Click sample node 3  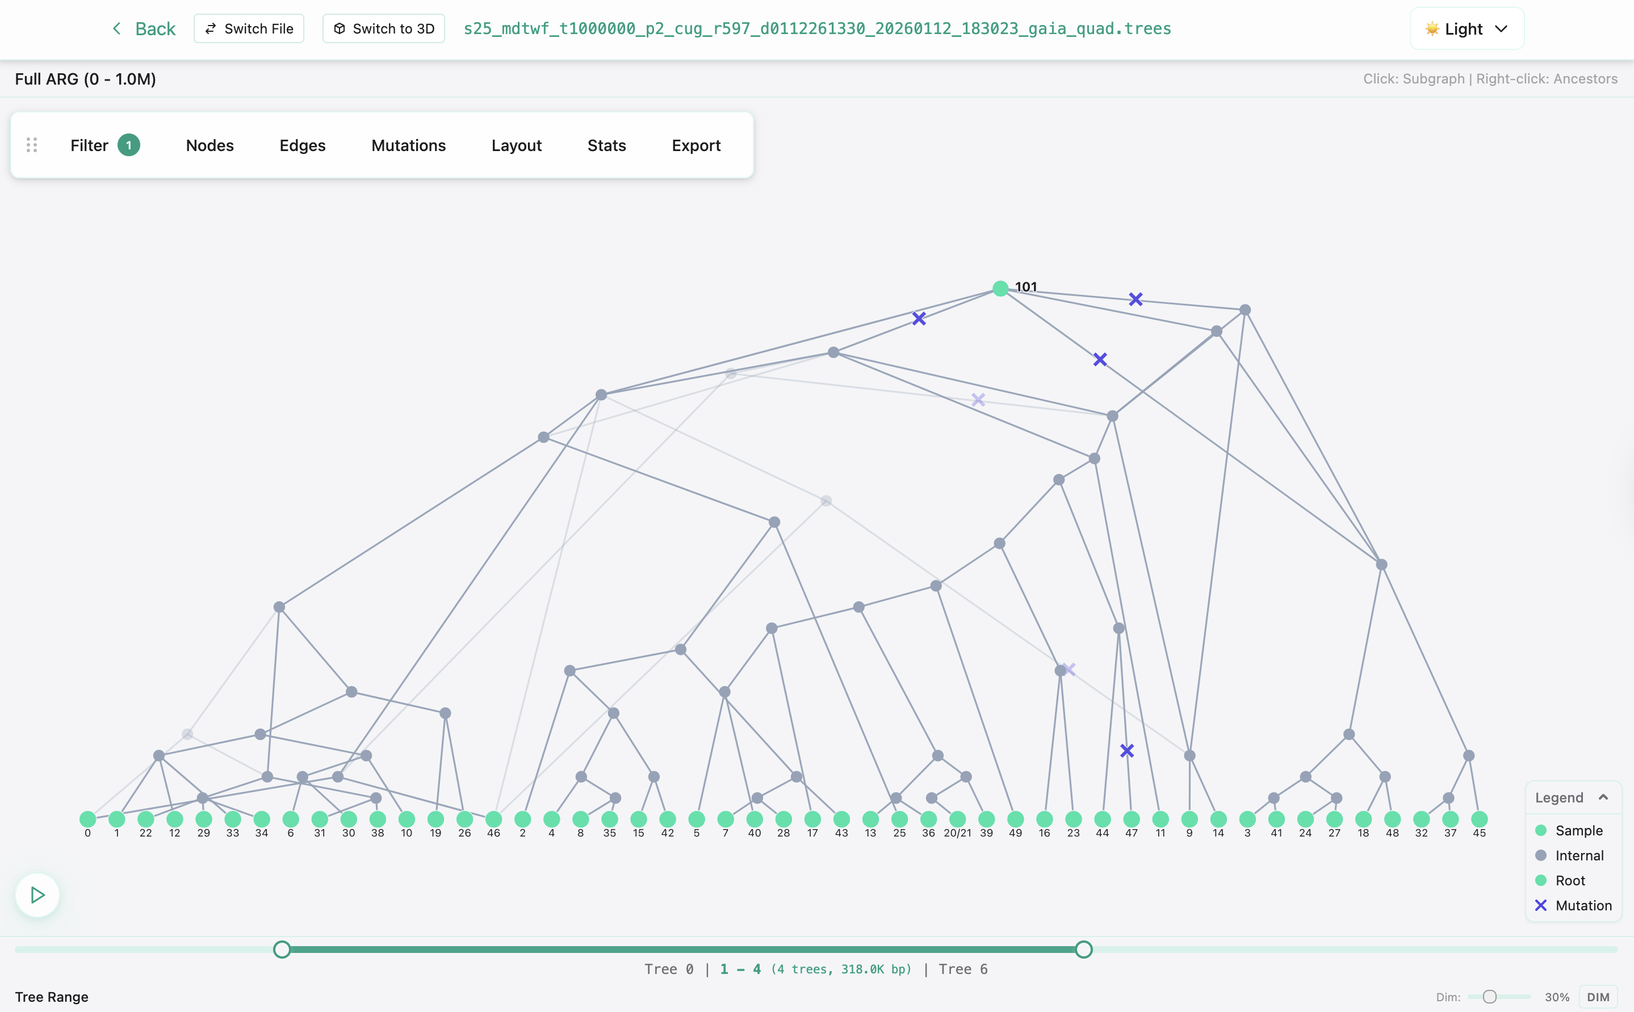click(x=1247, y=819)
